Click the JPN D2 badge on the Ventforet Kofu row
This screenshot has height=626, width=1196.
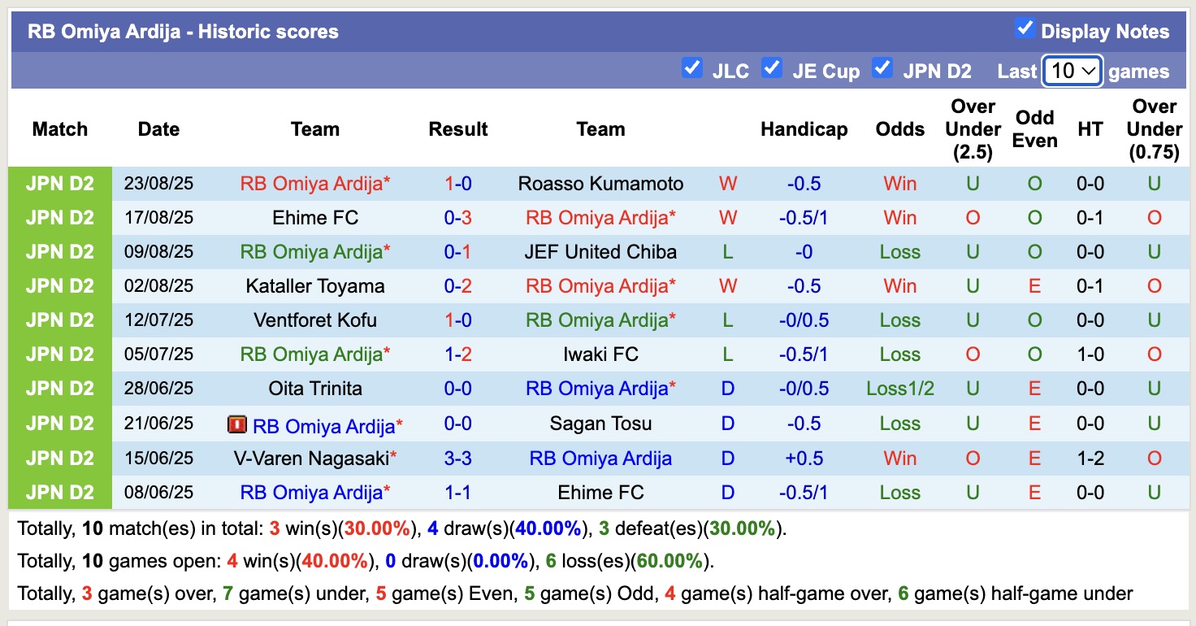pyautogui.click(x=59, y=320)
